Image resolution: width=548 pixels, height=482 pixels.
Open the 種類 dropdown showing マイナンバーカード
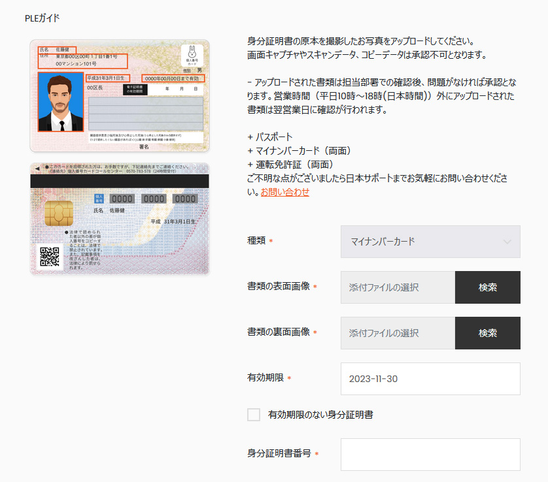[430, 242]
